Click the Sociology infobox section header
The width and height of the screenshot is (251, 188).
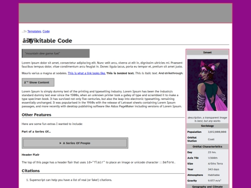[207, 126]
